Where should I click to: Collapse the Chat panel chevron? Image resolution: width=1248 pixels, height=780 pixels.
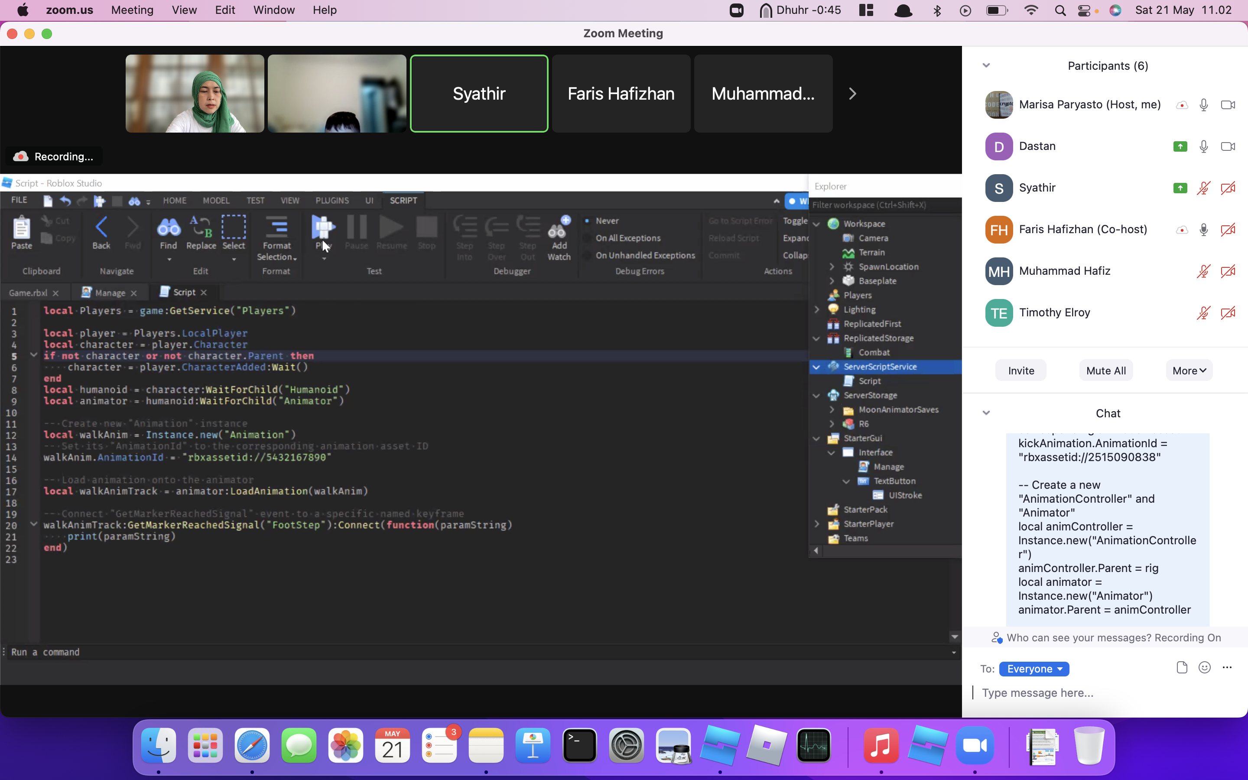pyautogui.click(x=986, y=413)
